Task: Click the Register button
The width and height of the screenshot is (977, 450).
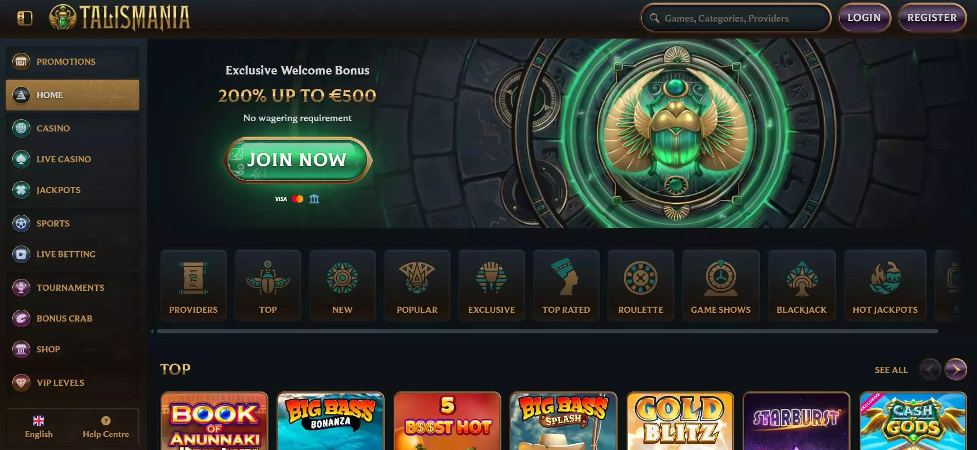Action: pyautogui.click(x=932, y=18)
